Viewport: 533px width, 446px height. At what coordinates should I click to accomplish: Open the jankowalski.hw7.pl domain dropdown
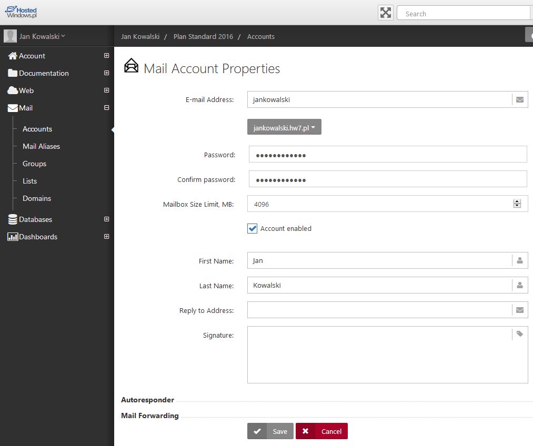[x=284, y=127]
